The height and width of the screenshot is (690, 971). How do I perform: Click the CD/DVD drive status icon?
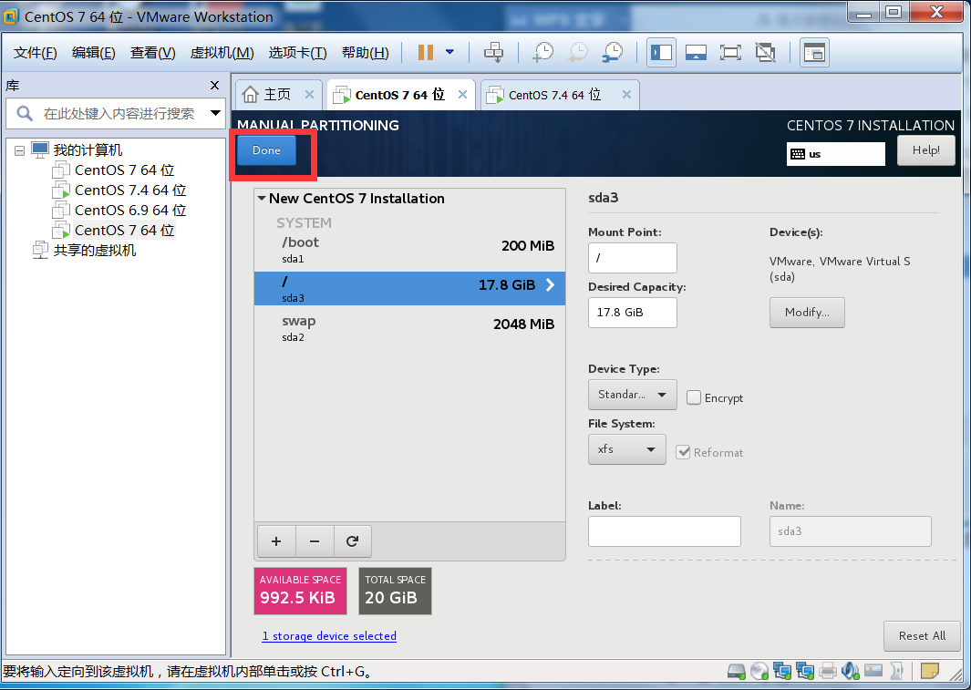(759, 671)
